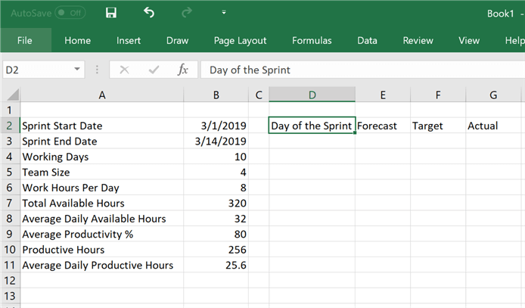The width and height of the screenshot is (525, 308).
Task: Click the Enter checkmark in formula bar
Action: 154,70
